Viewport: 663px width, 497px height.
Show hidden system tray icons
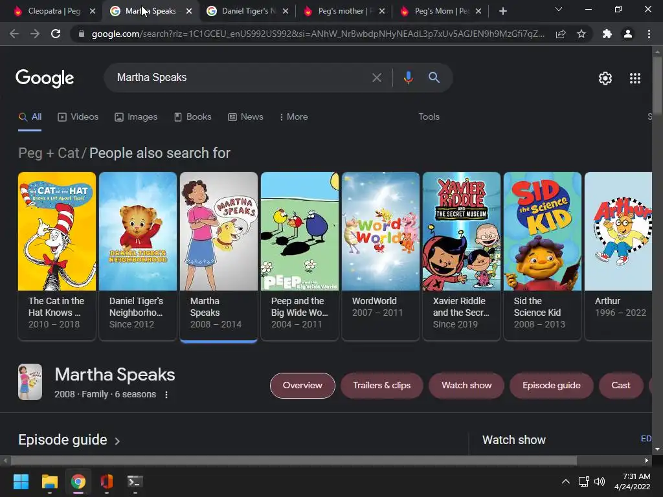[x=565, y=481]
